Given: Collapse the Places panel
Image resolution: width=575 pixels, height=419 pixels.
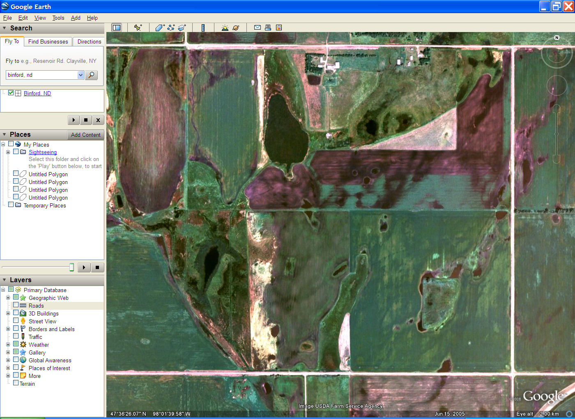Looking at the screenshot, I should (x=5, y=134).
